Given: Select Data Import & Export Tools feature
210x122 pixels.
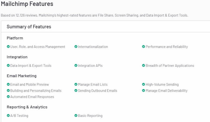Looking at the screenshot, I should (x=31, y=66).
